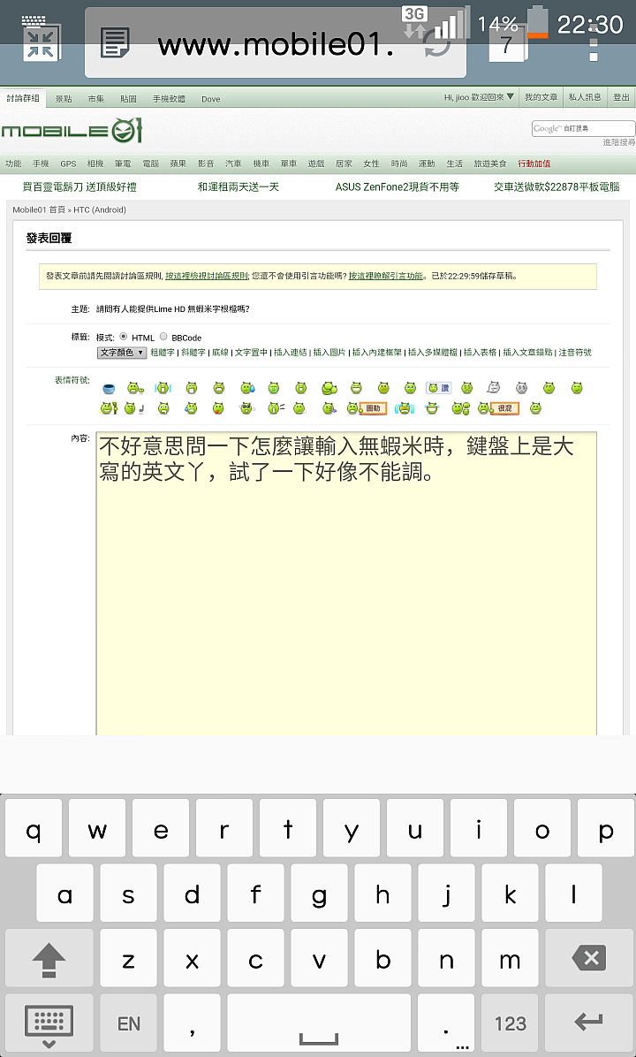Select the HTML mode radio button
Screen dimensions: 636x1057
(x=124, y=337)
